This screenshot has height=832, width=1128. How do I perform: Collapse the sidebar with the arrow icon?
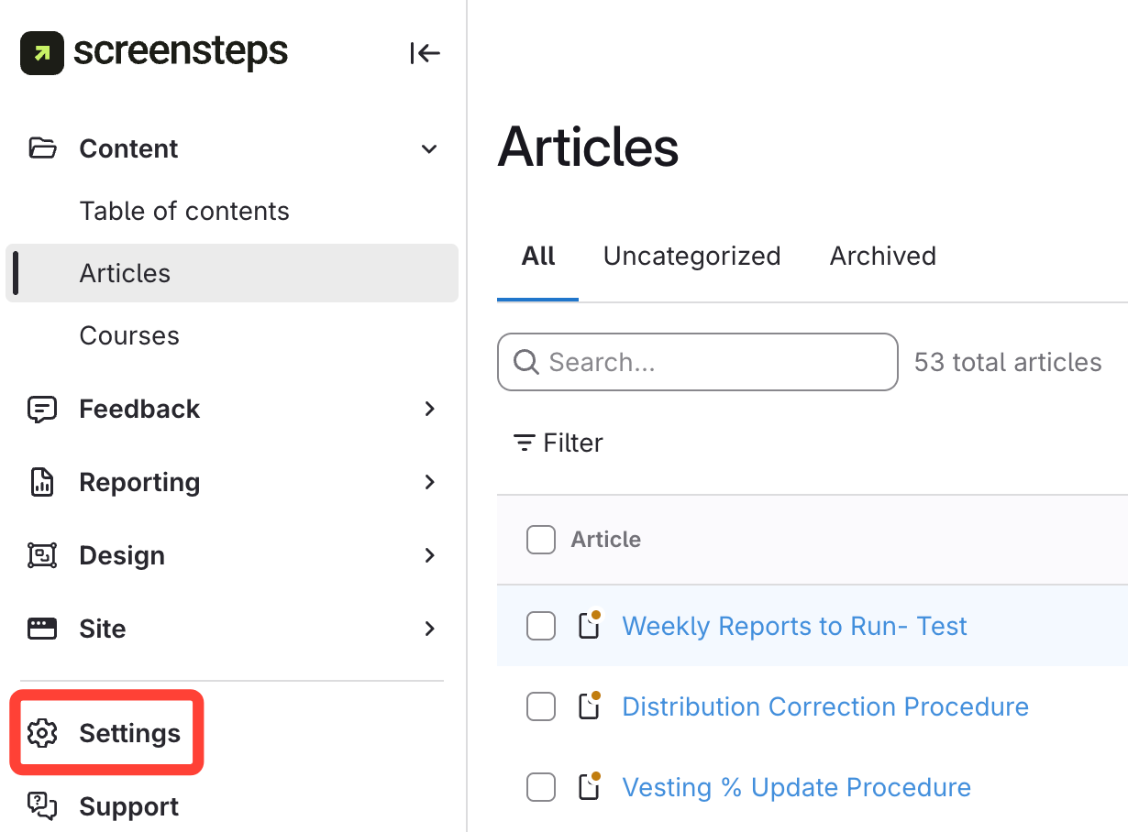[x=426, y=54]
